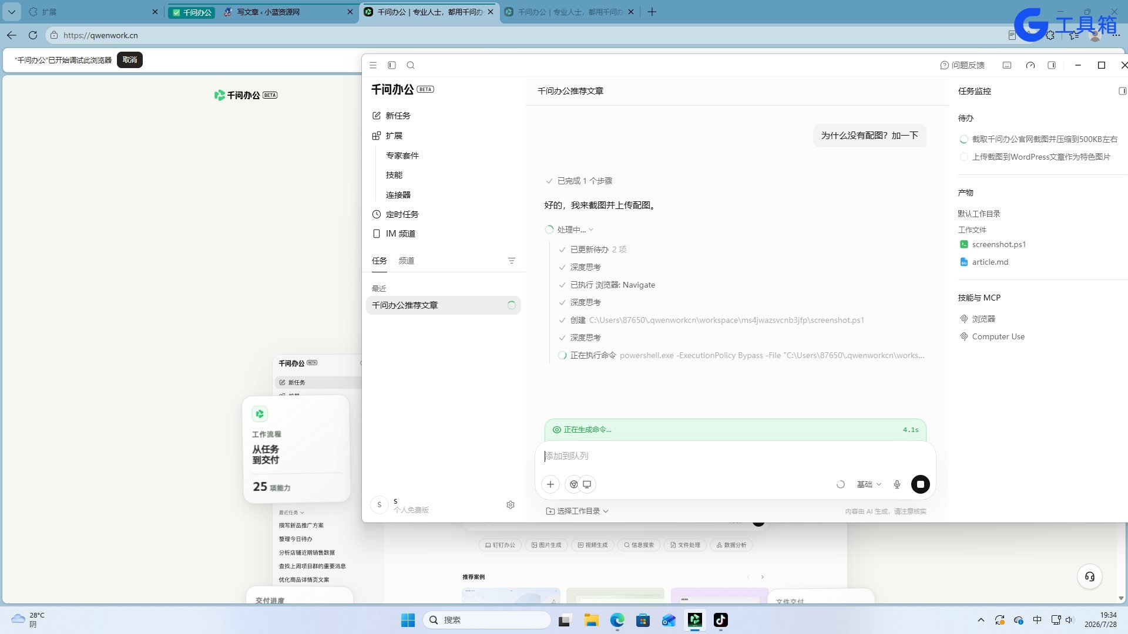Click 钉钉办公 chip on the webpage
The image size is (1128, 634).
click(500, 545)
